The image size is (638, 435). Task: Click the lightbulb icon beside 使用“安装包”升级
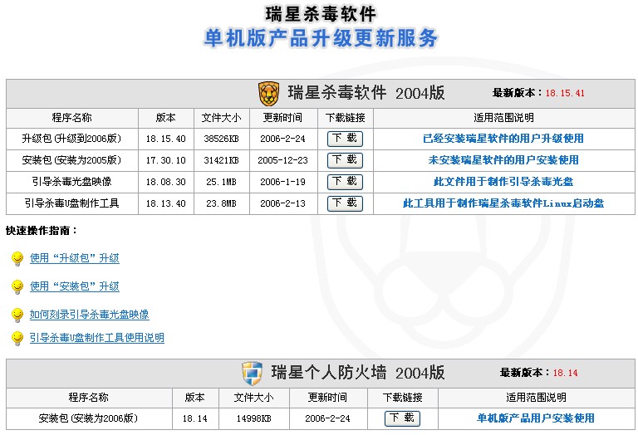click(17, 286)
